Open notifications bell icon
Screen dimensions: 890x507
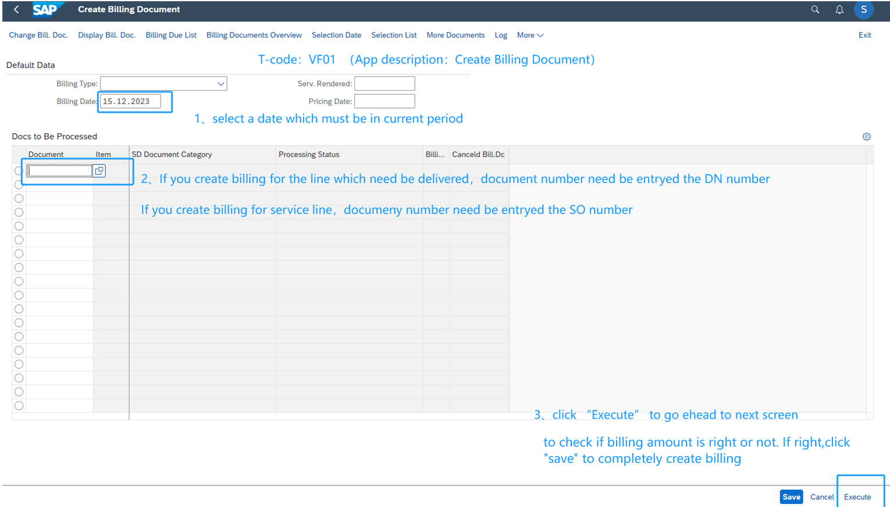pos(839,9)
